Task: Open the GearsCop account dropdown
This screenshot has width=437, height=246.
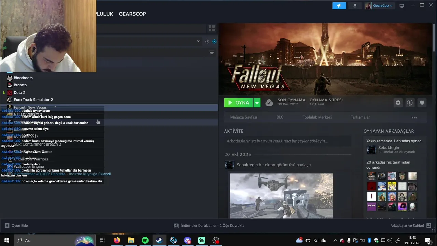Action: [379, 6]
